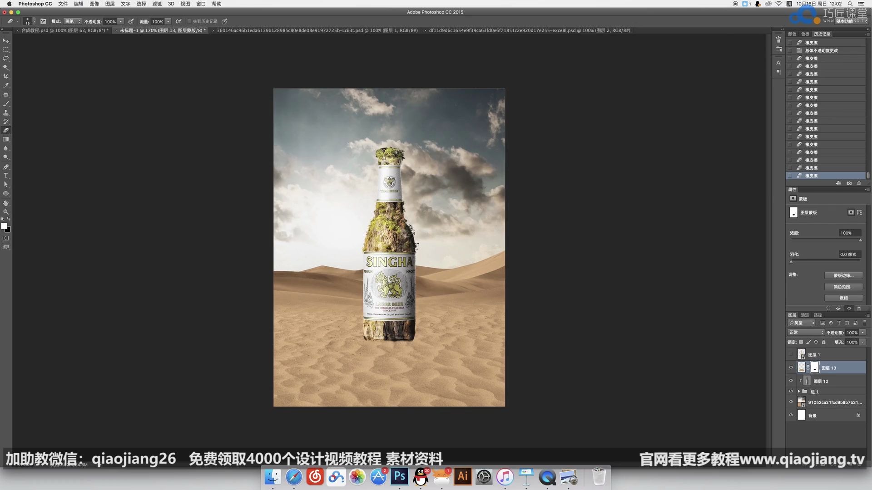
Task: Open Layers panel 不透明度 dropdown arrow
Action: 863,333
